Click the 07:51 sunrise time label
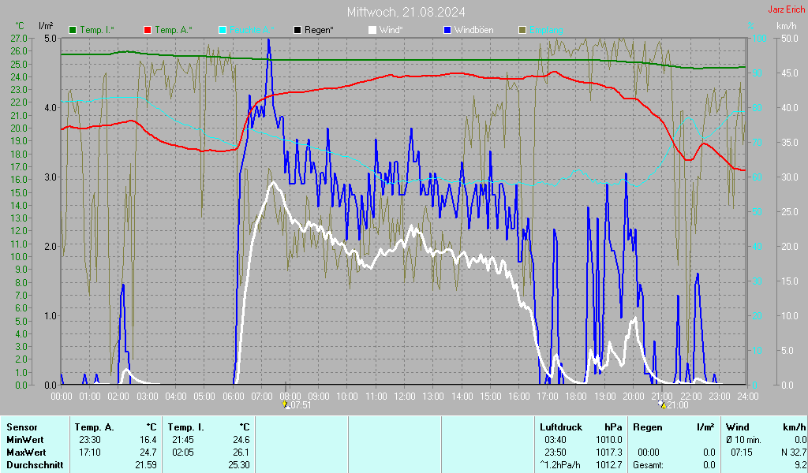Viewport: 808px width, 473px height. point(301,405)
